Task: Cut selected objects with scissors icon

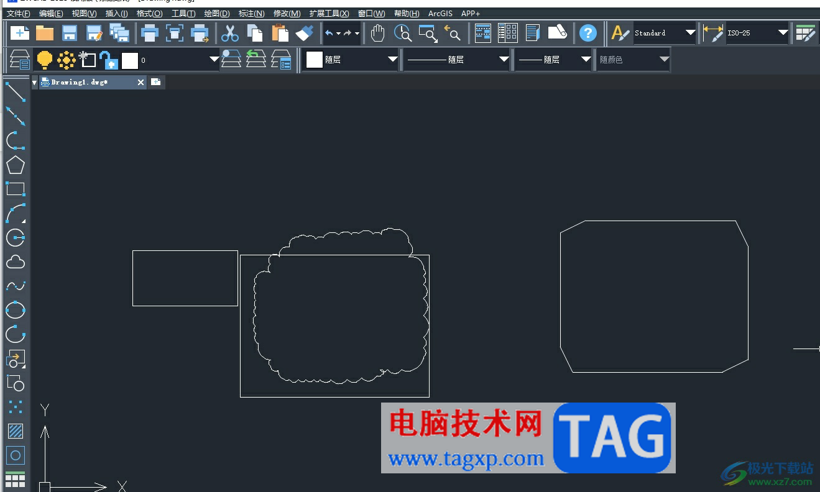Action: (230, 33)
